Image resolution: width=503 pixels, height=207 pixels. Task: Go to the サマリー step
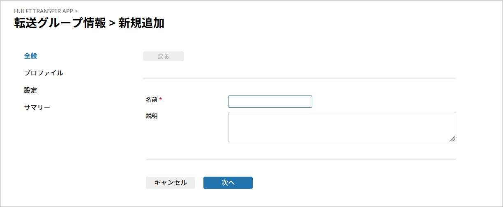[37, 107]
